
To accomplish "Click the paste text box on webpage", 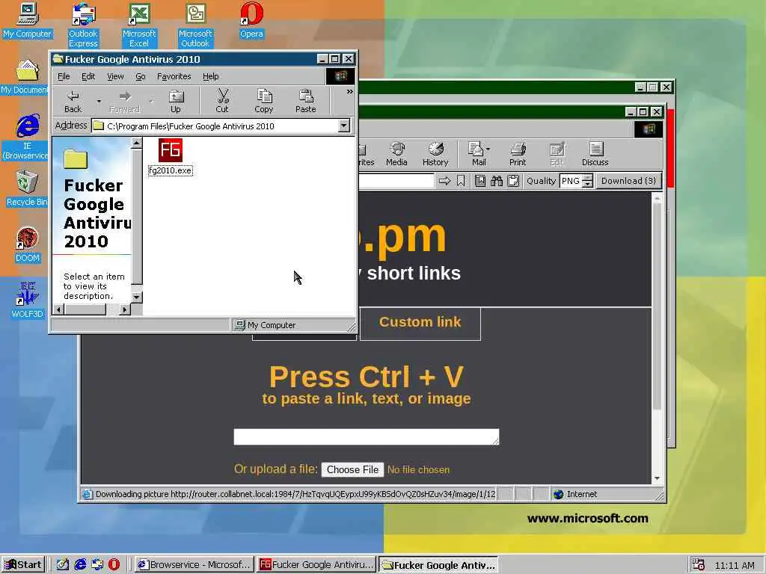I will (367, 436).
